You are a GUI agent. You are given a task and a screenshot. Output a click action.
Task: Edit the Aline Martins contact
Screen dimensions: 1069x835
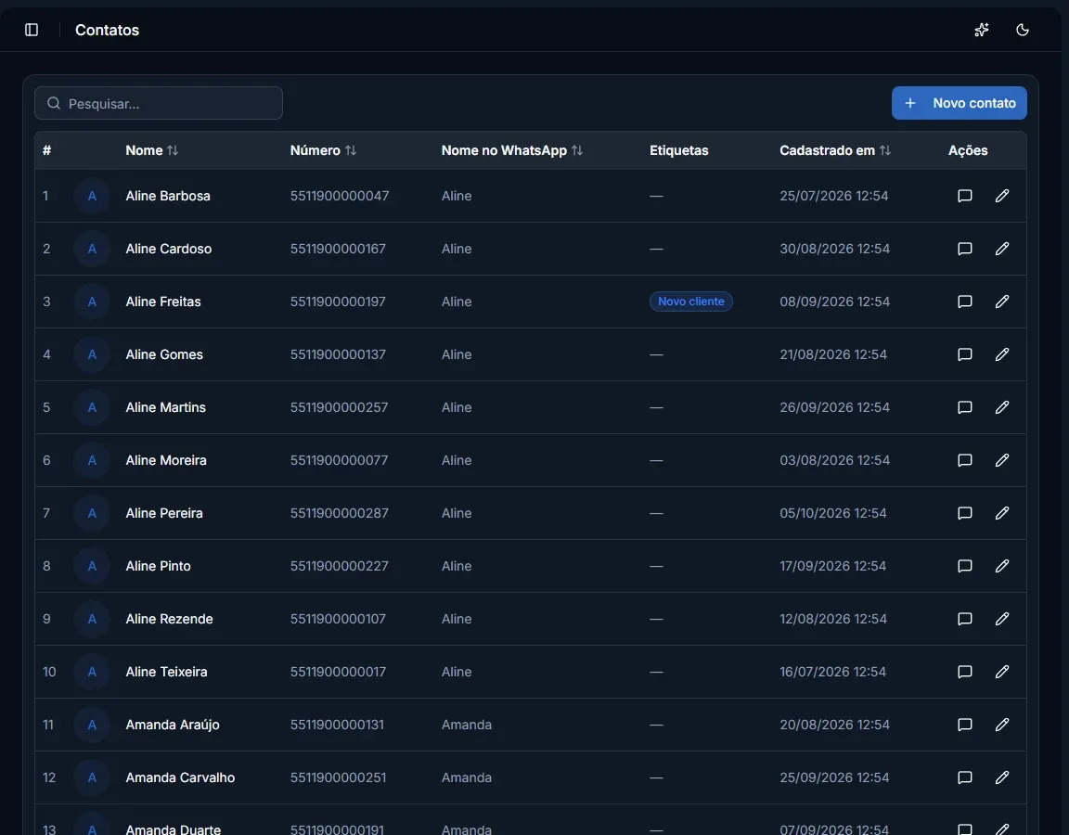pos(1001,407)
